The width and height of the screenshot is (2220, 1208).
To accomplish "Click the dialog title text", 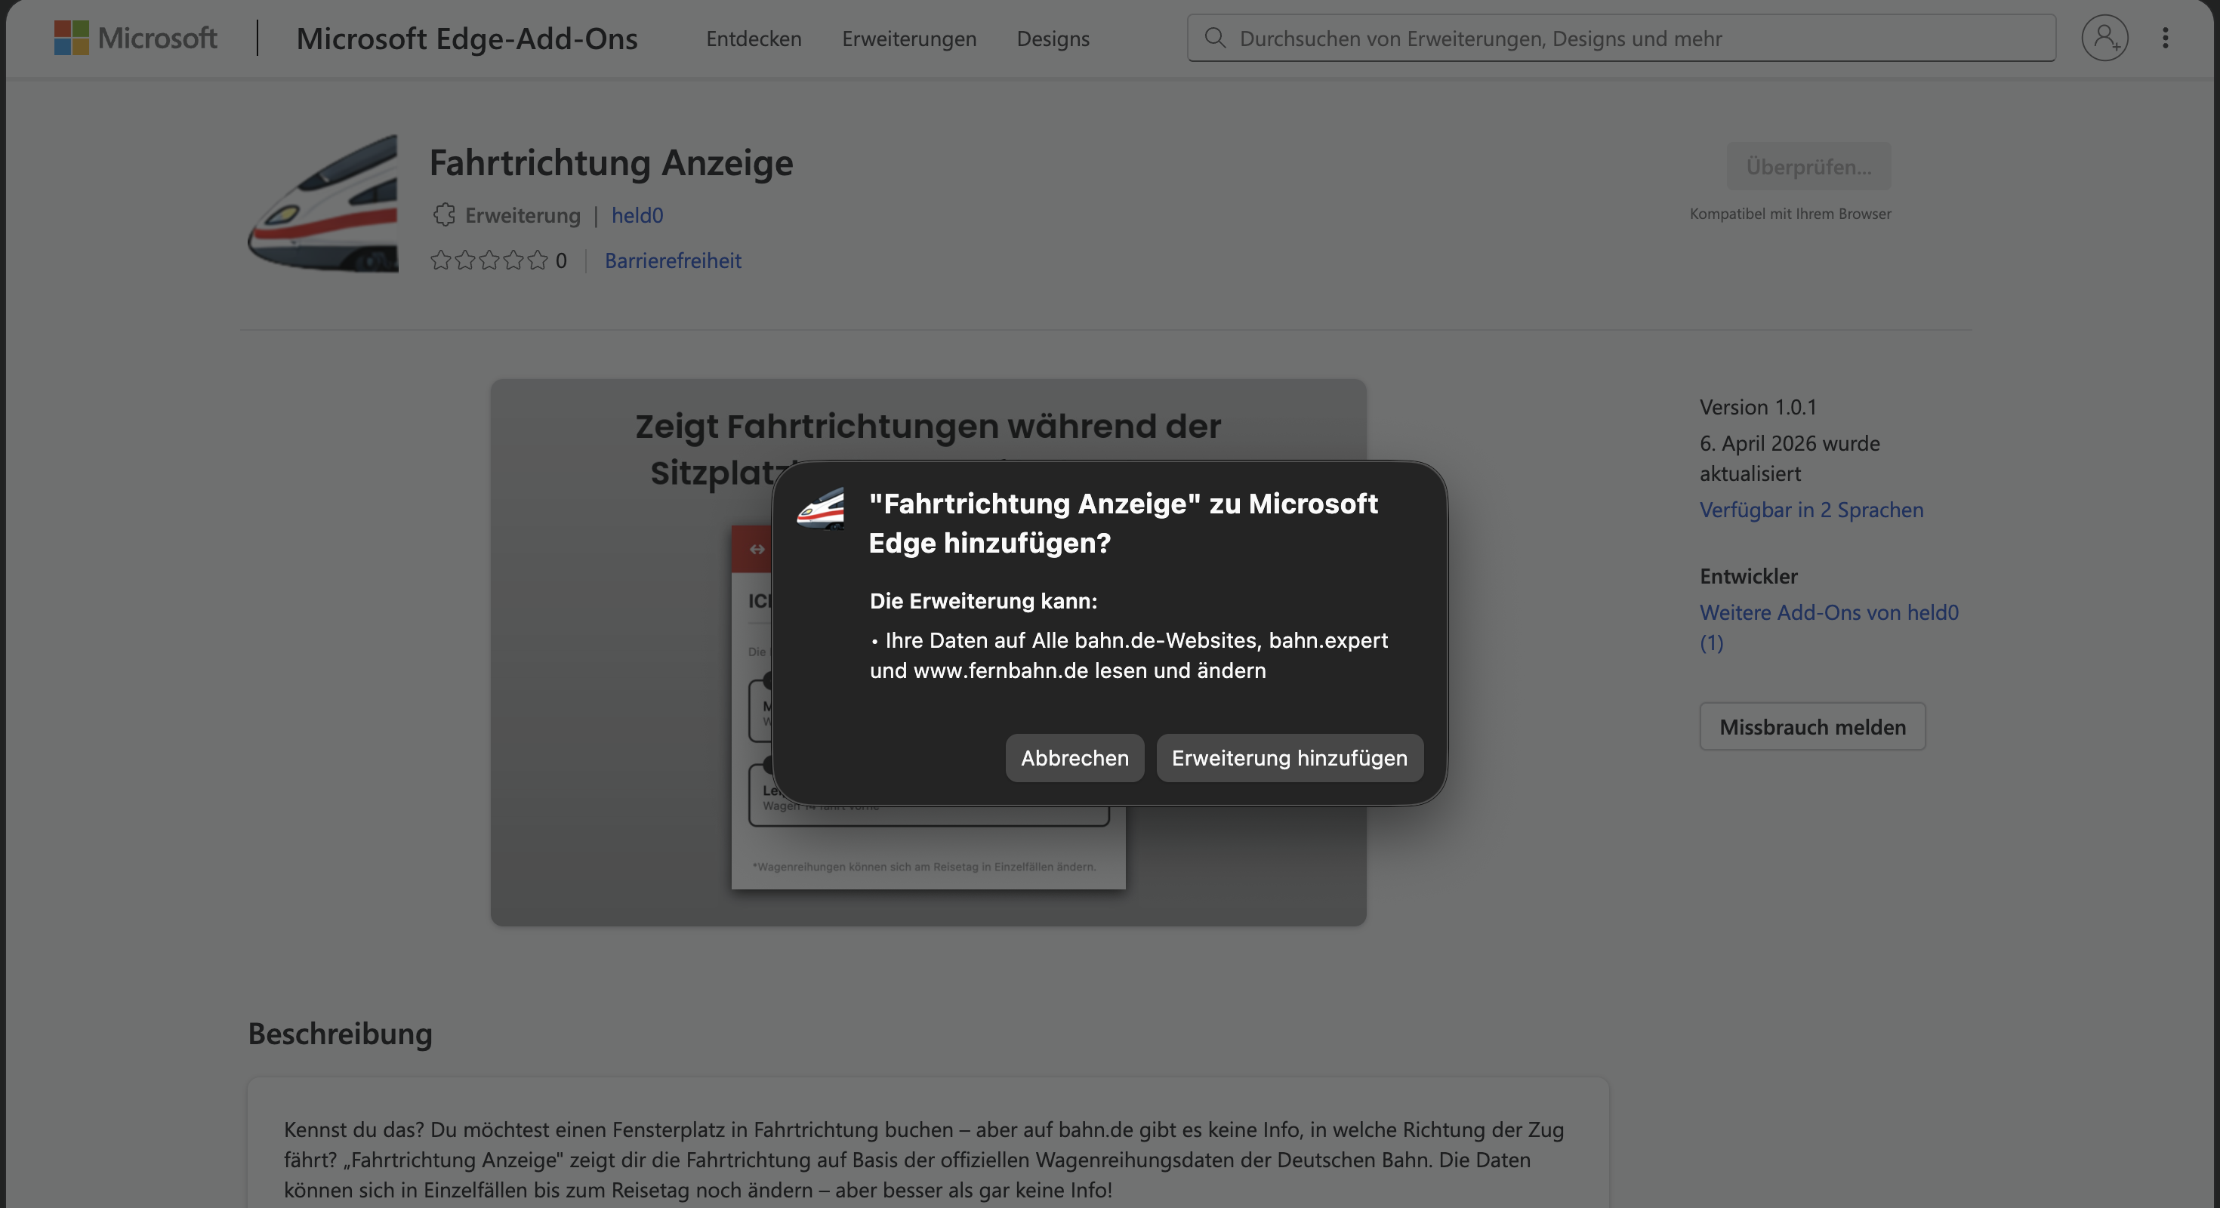I will click(x=1123, y=522).
